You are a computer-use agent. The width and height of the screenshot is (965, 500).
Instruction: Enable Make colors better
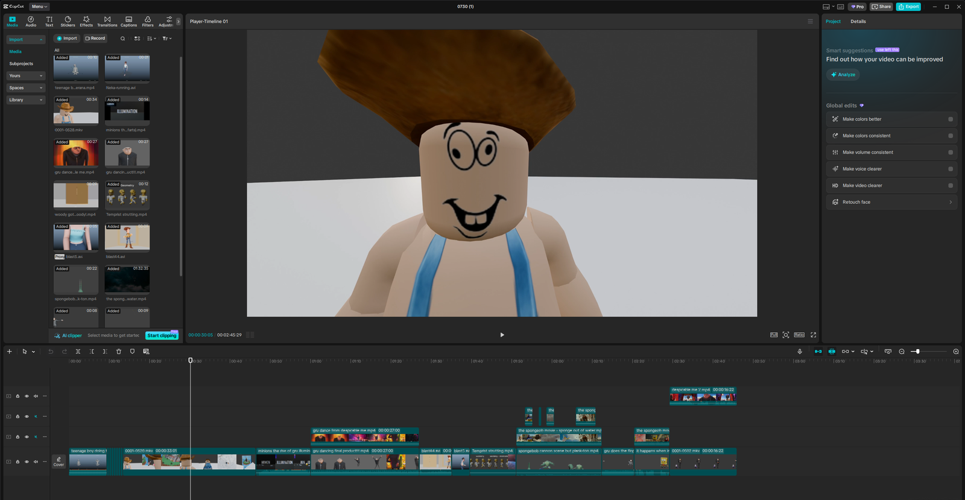pyautogui.click(x=951, y=119)
